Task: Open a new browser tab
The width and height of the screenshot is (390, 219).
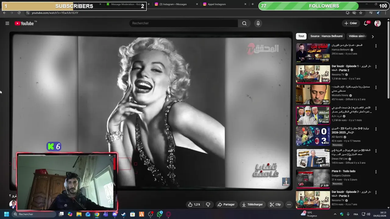Action: click(253, 4)
